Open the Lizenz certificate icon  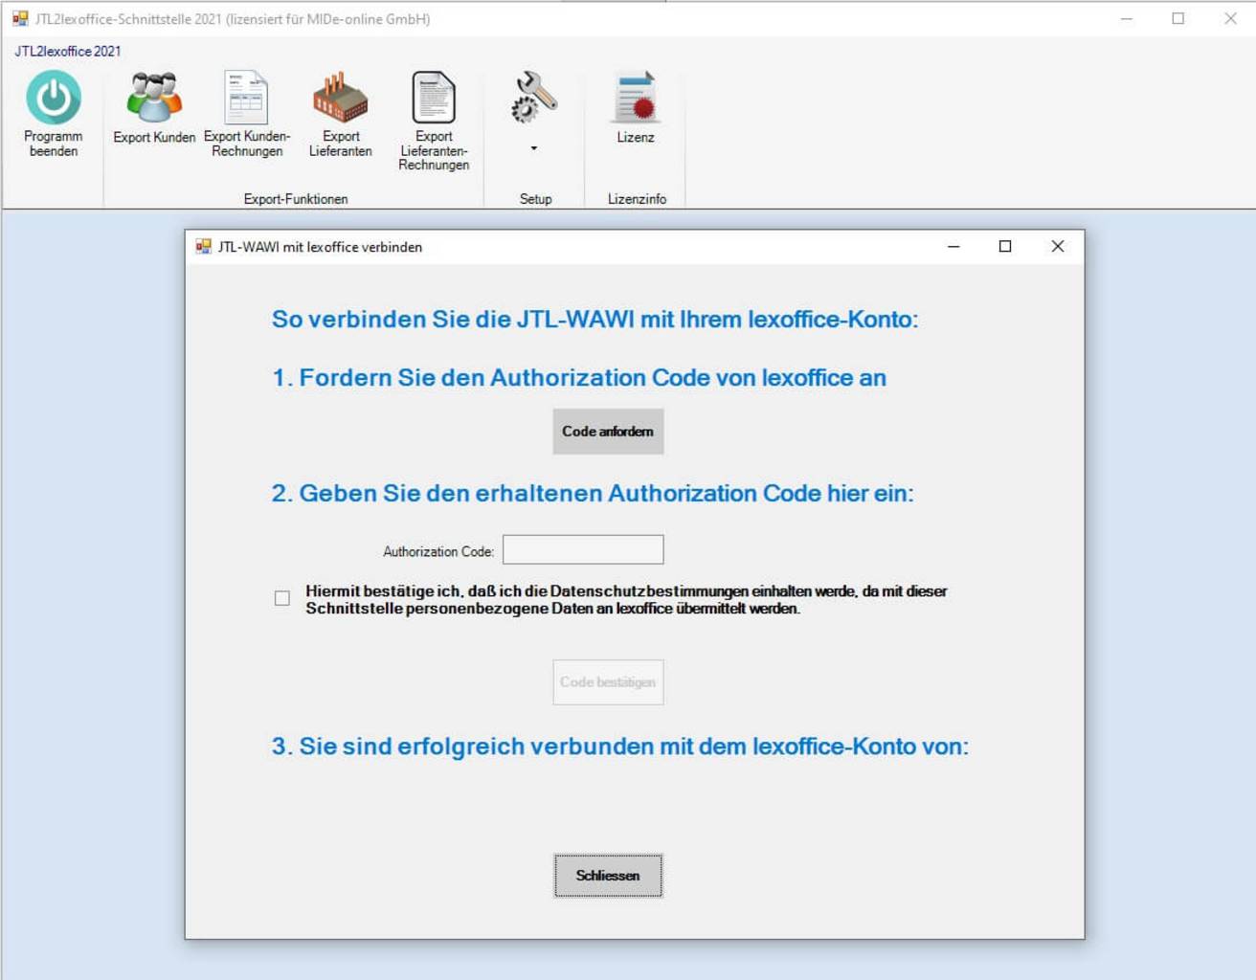[636, 98]
